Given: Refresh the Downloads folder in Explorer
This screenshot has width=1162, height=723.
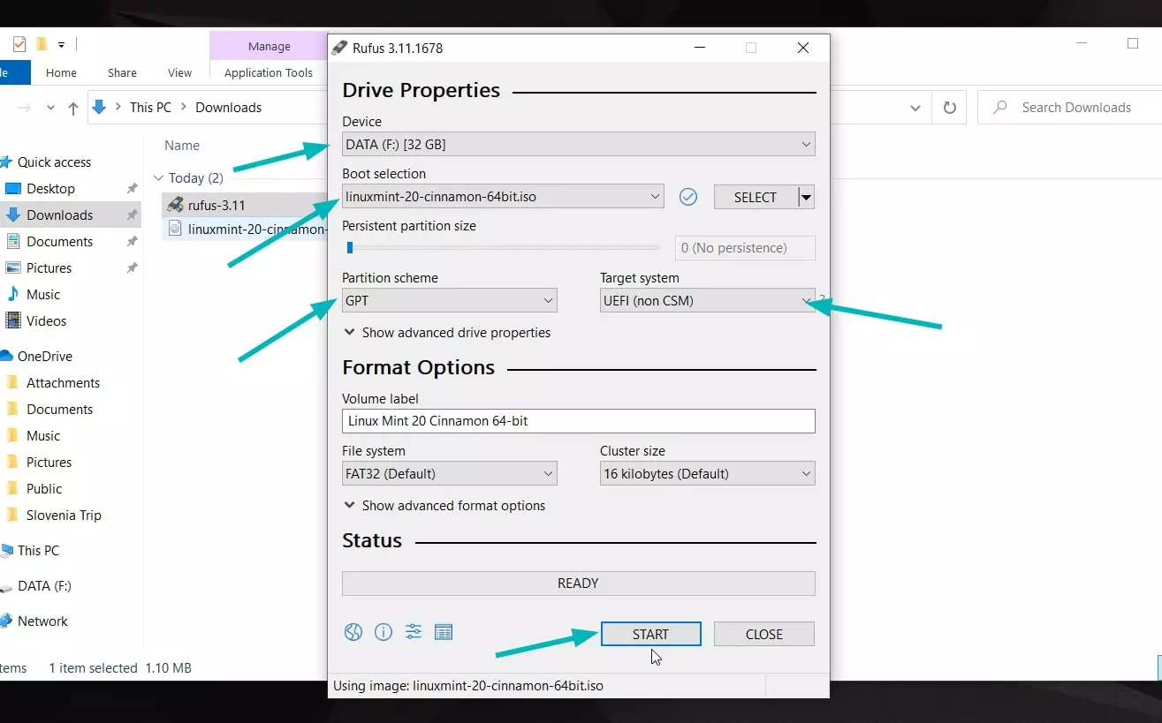Looking at the screenshot, I should (x=950, y=108).
